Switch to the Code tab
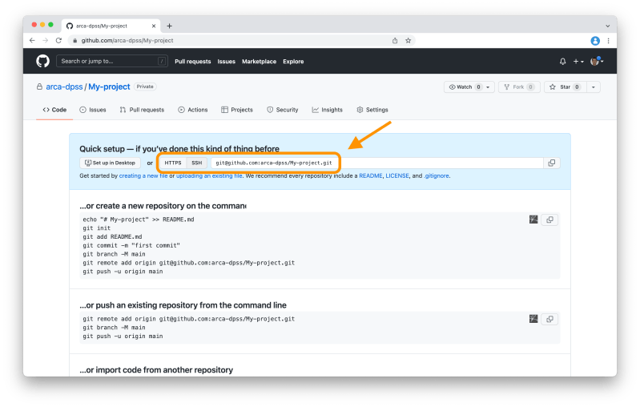This screenshot has height=407, width=640. [54, 110]
